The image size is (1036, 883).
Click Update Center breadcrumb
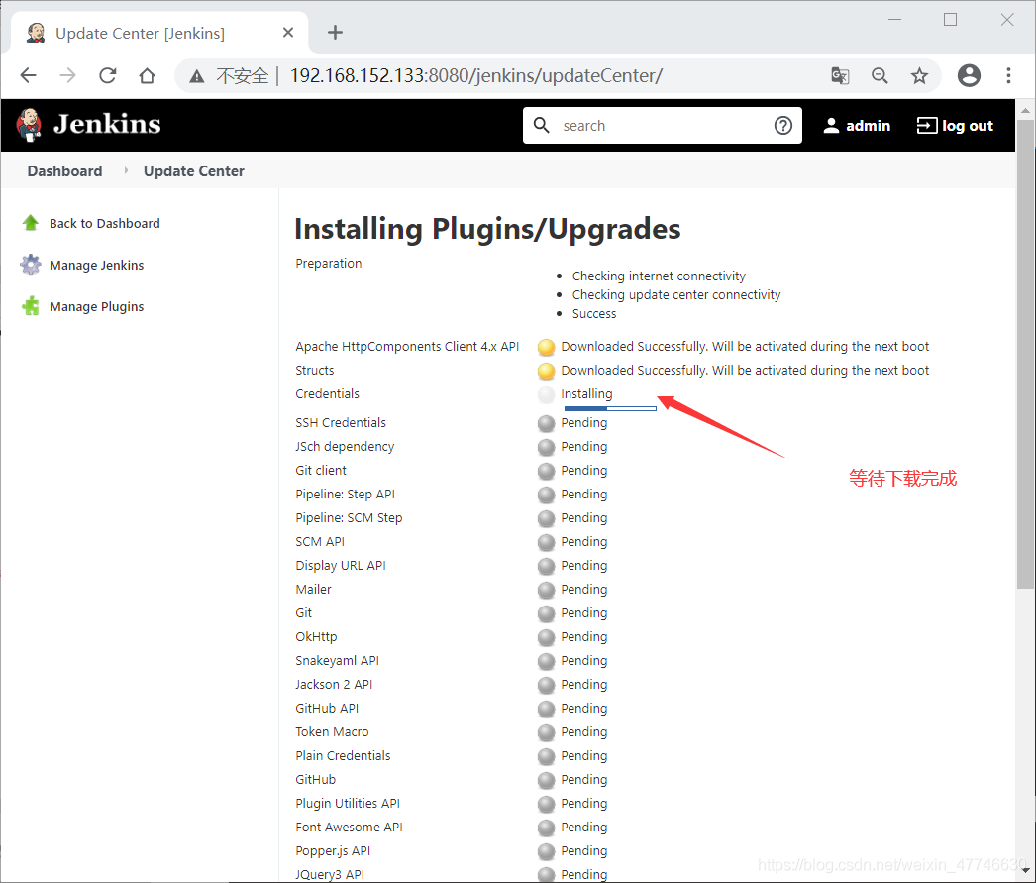(193, 171)
